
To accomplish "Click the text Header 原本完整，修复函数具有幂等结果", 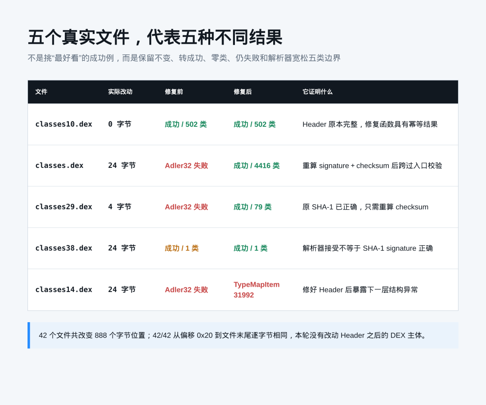I will pyautogui.click(x=370, y=124).
